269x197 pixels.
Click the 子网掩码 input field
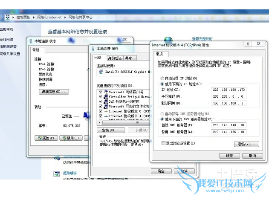coord(229,96)
